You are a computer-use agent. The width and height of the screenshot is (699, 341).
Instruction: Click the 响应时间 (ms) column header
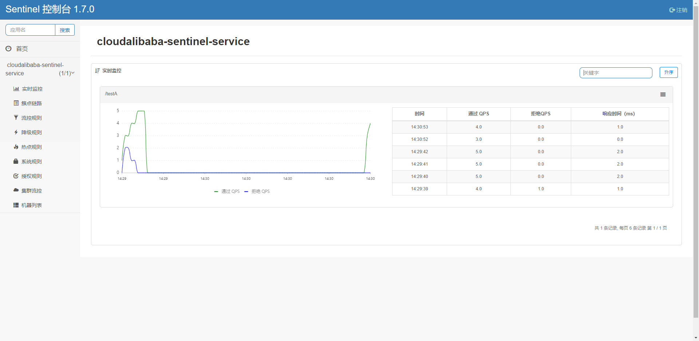(x=620, y=114)
